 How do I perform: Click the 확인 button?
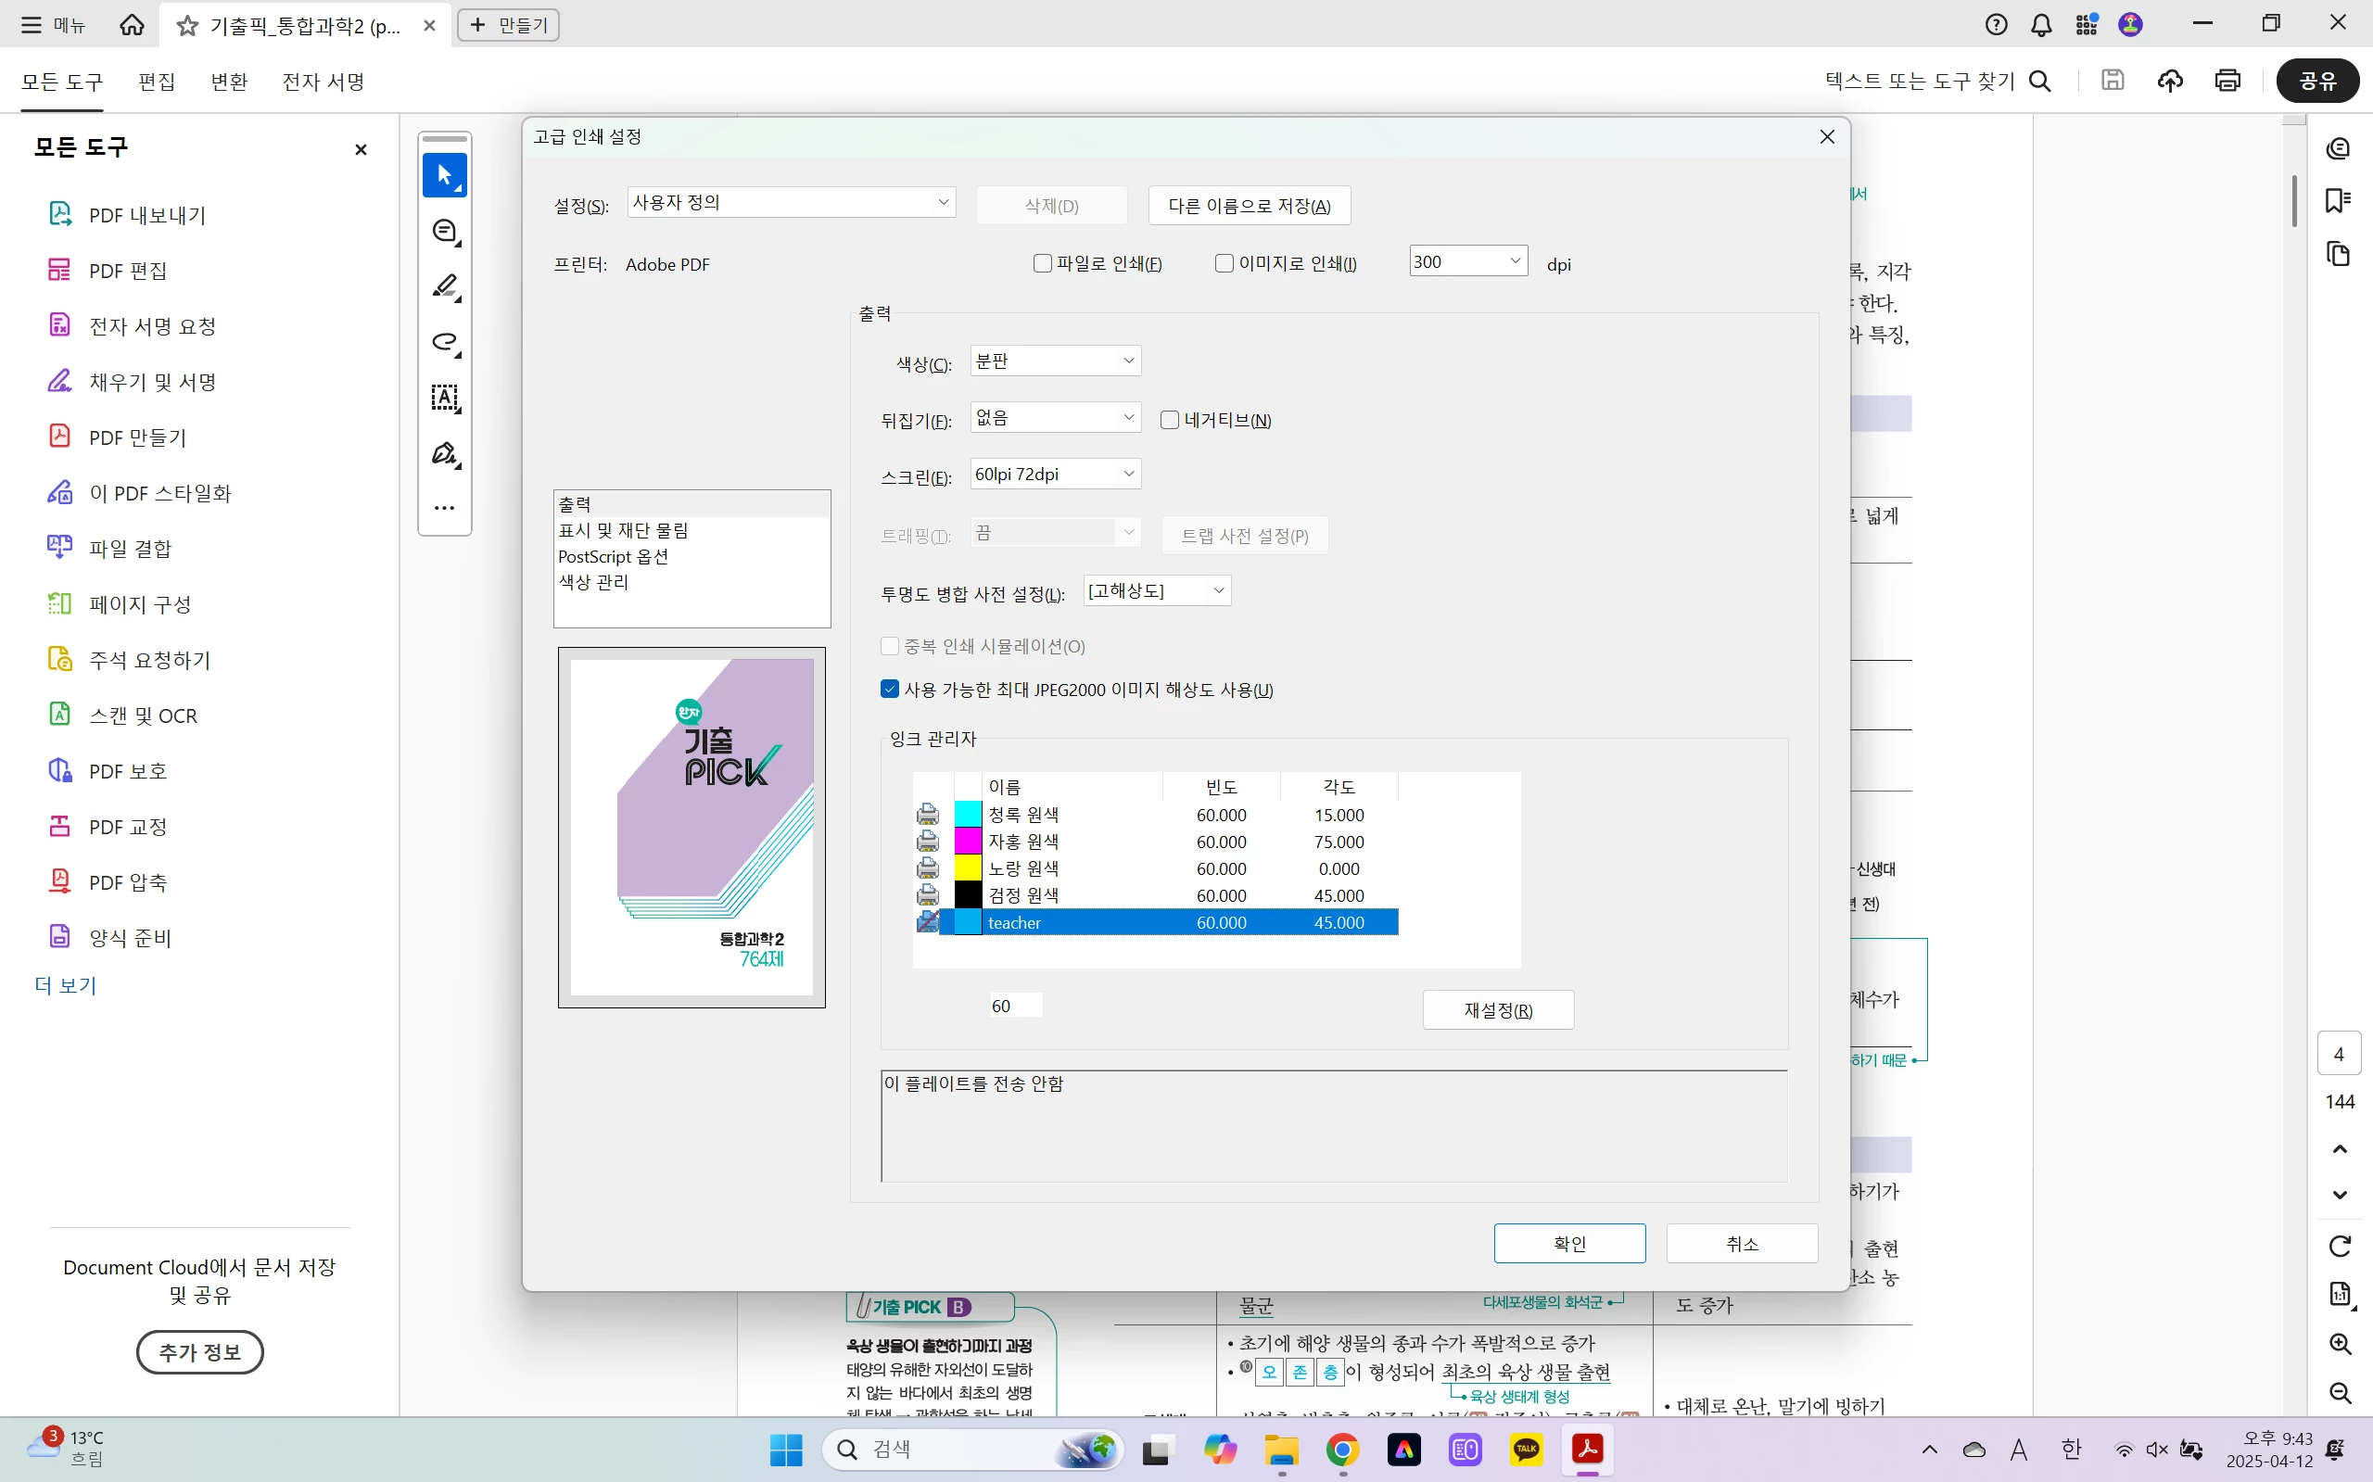click(x=1568, y=1243)
